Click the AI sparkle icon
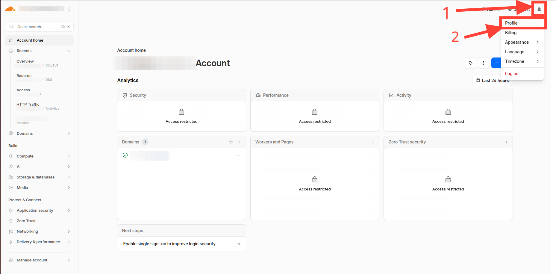The width and height of the screenshot is (556, 274). 11,167
